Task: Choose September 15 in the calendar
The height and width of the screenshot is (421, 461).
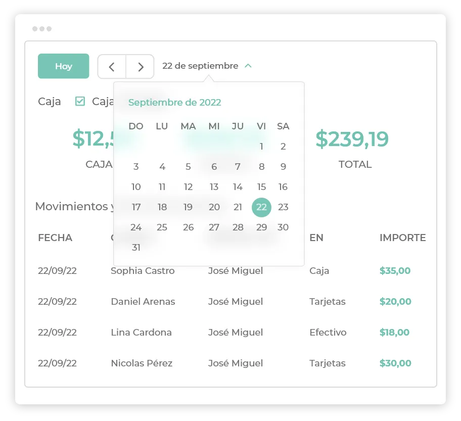Action: pyautogui.click(x=261, y=187)
